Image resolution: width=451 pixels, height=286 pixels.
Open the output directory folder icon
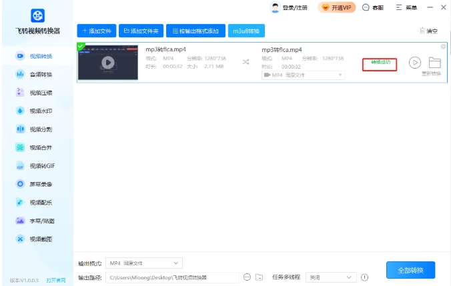(259, 277)
